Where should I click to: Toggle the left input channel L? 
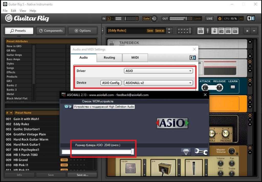click(x=108, y=18)
